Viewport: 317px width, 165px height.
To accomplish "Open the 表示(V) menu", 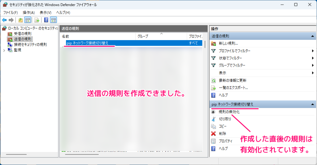I will pos(46,13).
